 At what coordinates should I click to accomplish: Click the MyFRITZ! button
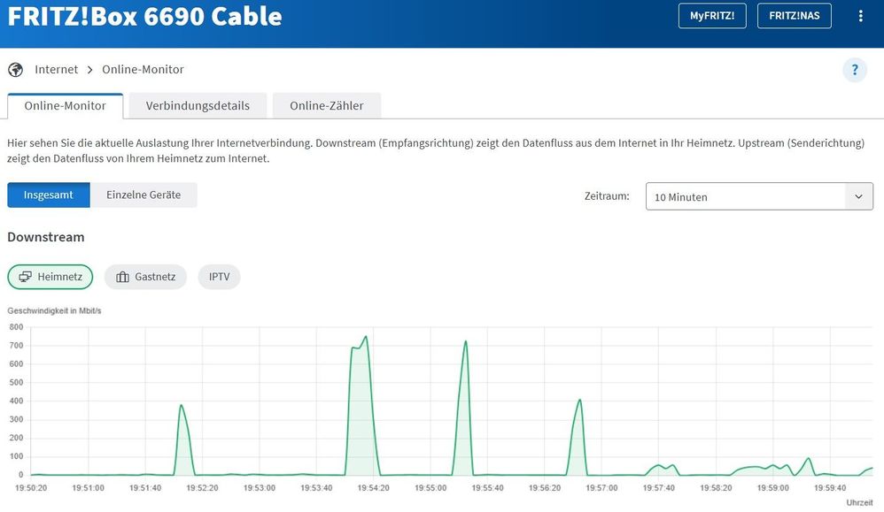[712, 16]
